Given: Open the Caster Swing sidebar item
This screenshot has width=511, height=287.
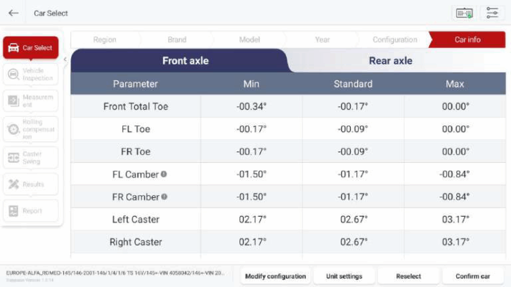Looking at the screenshot, I should (31, 158).
